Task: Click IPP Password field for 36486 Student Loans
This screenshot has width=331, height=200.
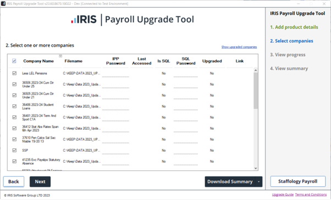Action: point(115,107)
